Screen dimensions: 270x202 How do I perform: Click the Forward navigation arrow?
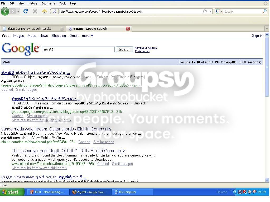[13, 12]
